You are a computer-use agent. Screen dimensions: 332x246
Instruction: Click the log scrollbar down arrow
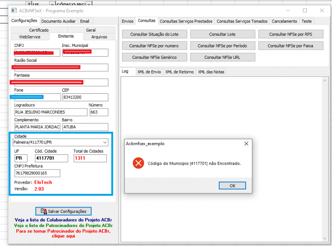tap(324, 238)
